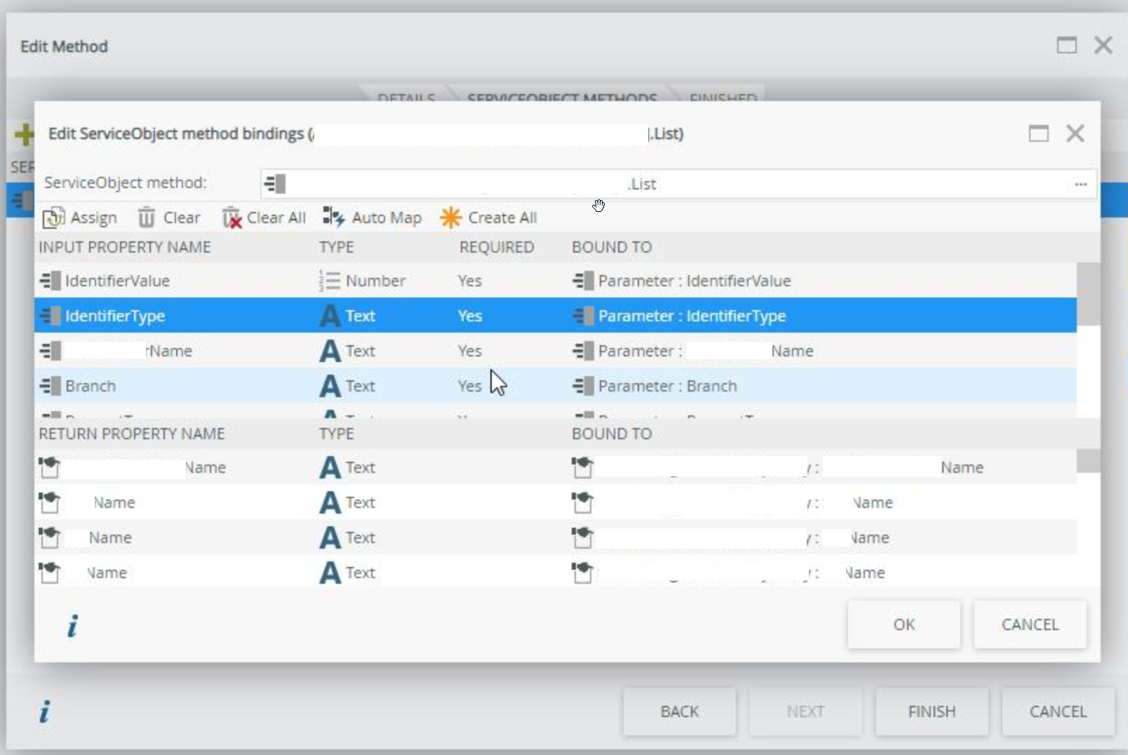Open ServiceObject method browse ellipsis

point(1080,185)
